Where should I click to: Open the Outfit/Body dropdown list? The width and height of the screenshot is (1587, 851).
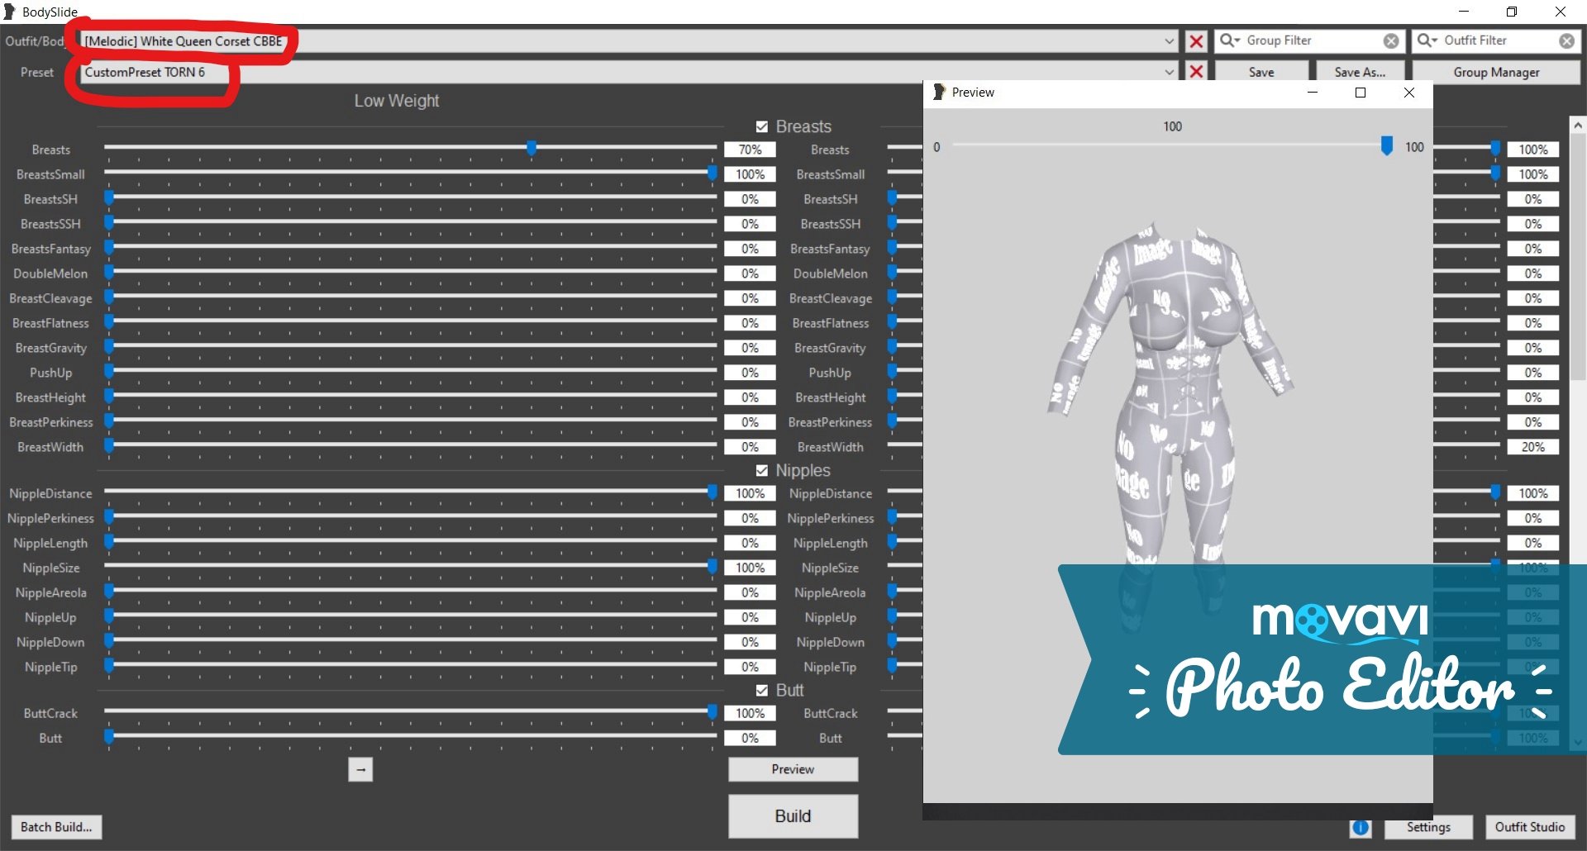tap(1169, 41)
